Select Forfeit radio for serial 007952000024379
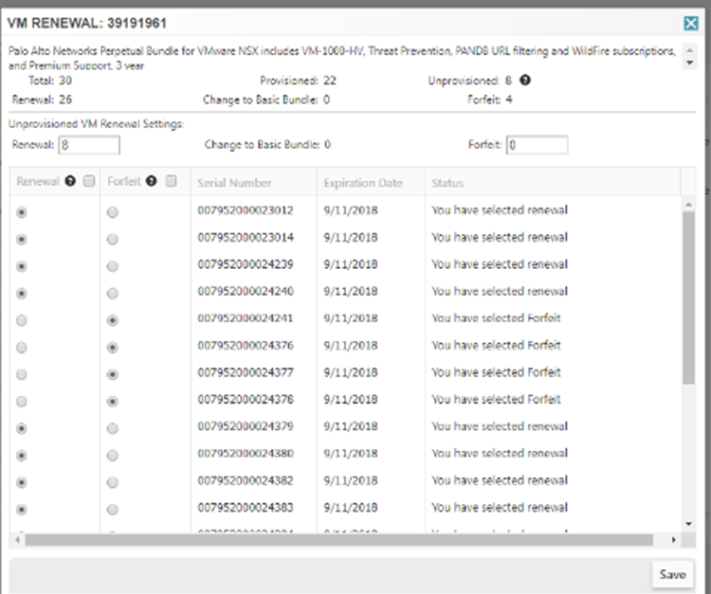Image resolution: width=711 pixels, height=594 pixels. click(x=114, y=429)
